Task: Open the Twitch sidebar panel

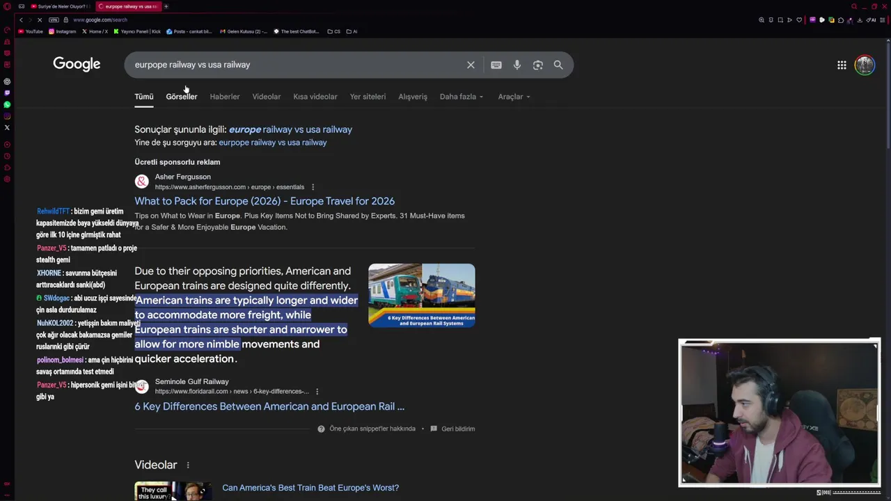Action: [x=7, y=93]
